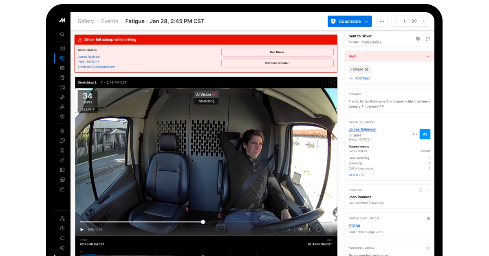Go to Safety breadcrumb
489x256 pixels.
pos(86,21)
